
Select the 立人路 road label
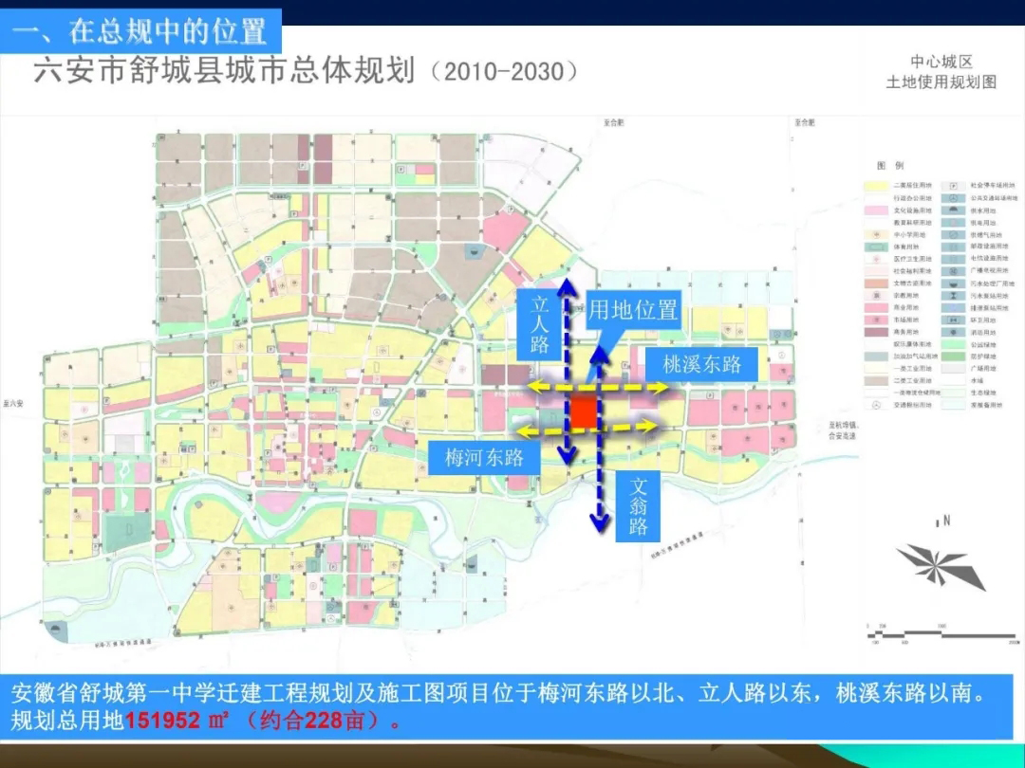click(540, 324)
